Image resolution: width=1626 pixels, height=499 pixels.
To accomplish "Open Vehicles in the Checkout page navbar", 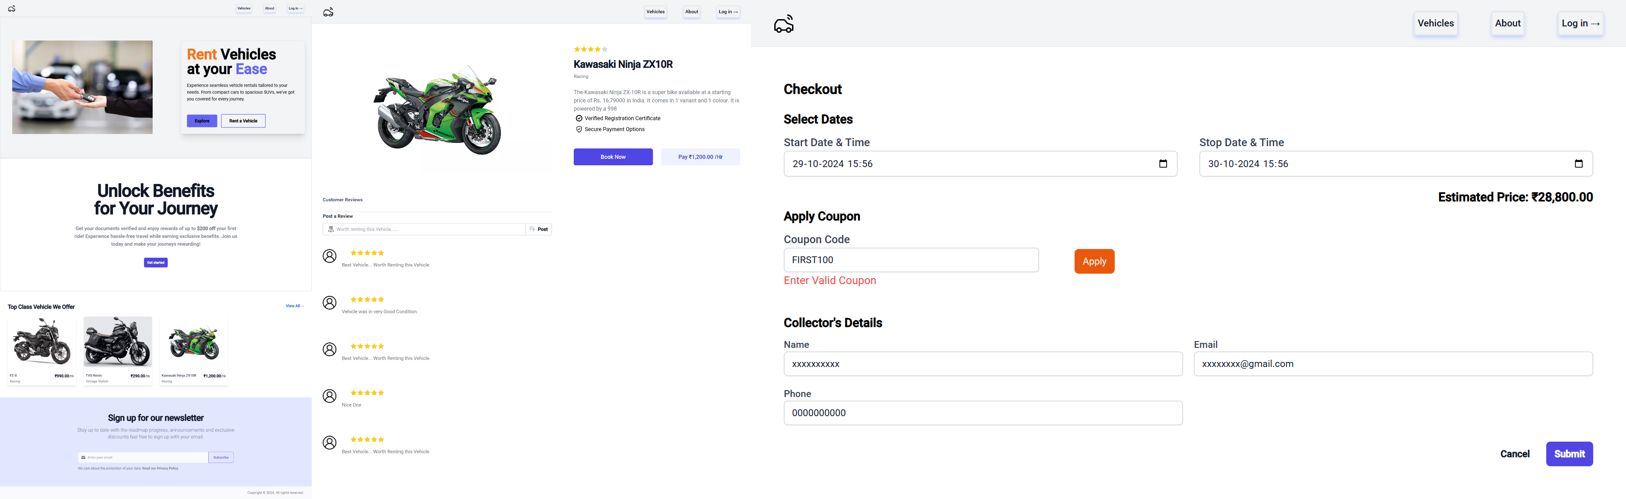I will coord(1436,23).
